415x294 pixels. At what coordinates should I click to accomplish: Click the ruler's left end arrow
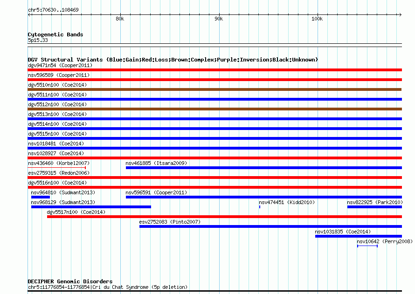[x=29, y=15]
